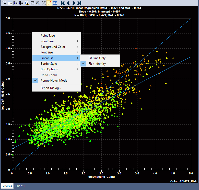Expand the Border Style submenu arrow
The image size is (199, 190).
pos(78,64)
